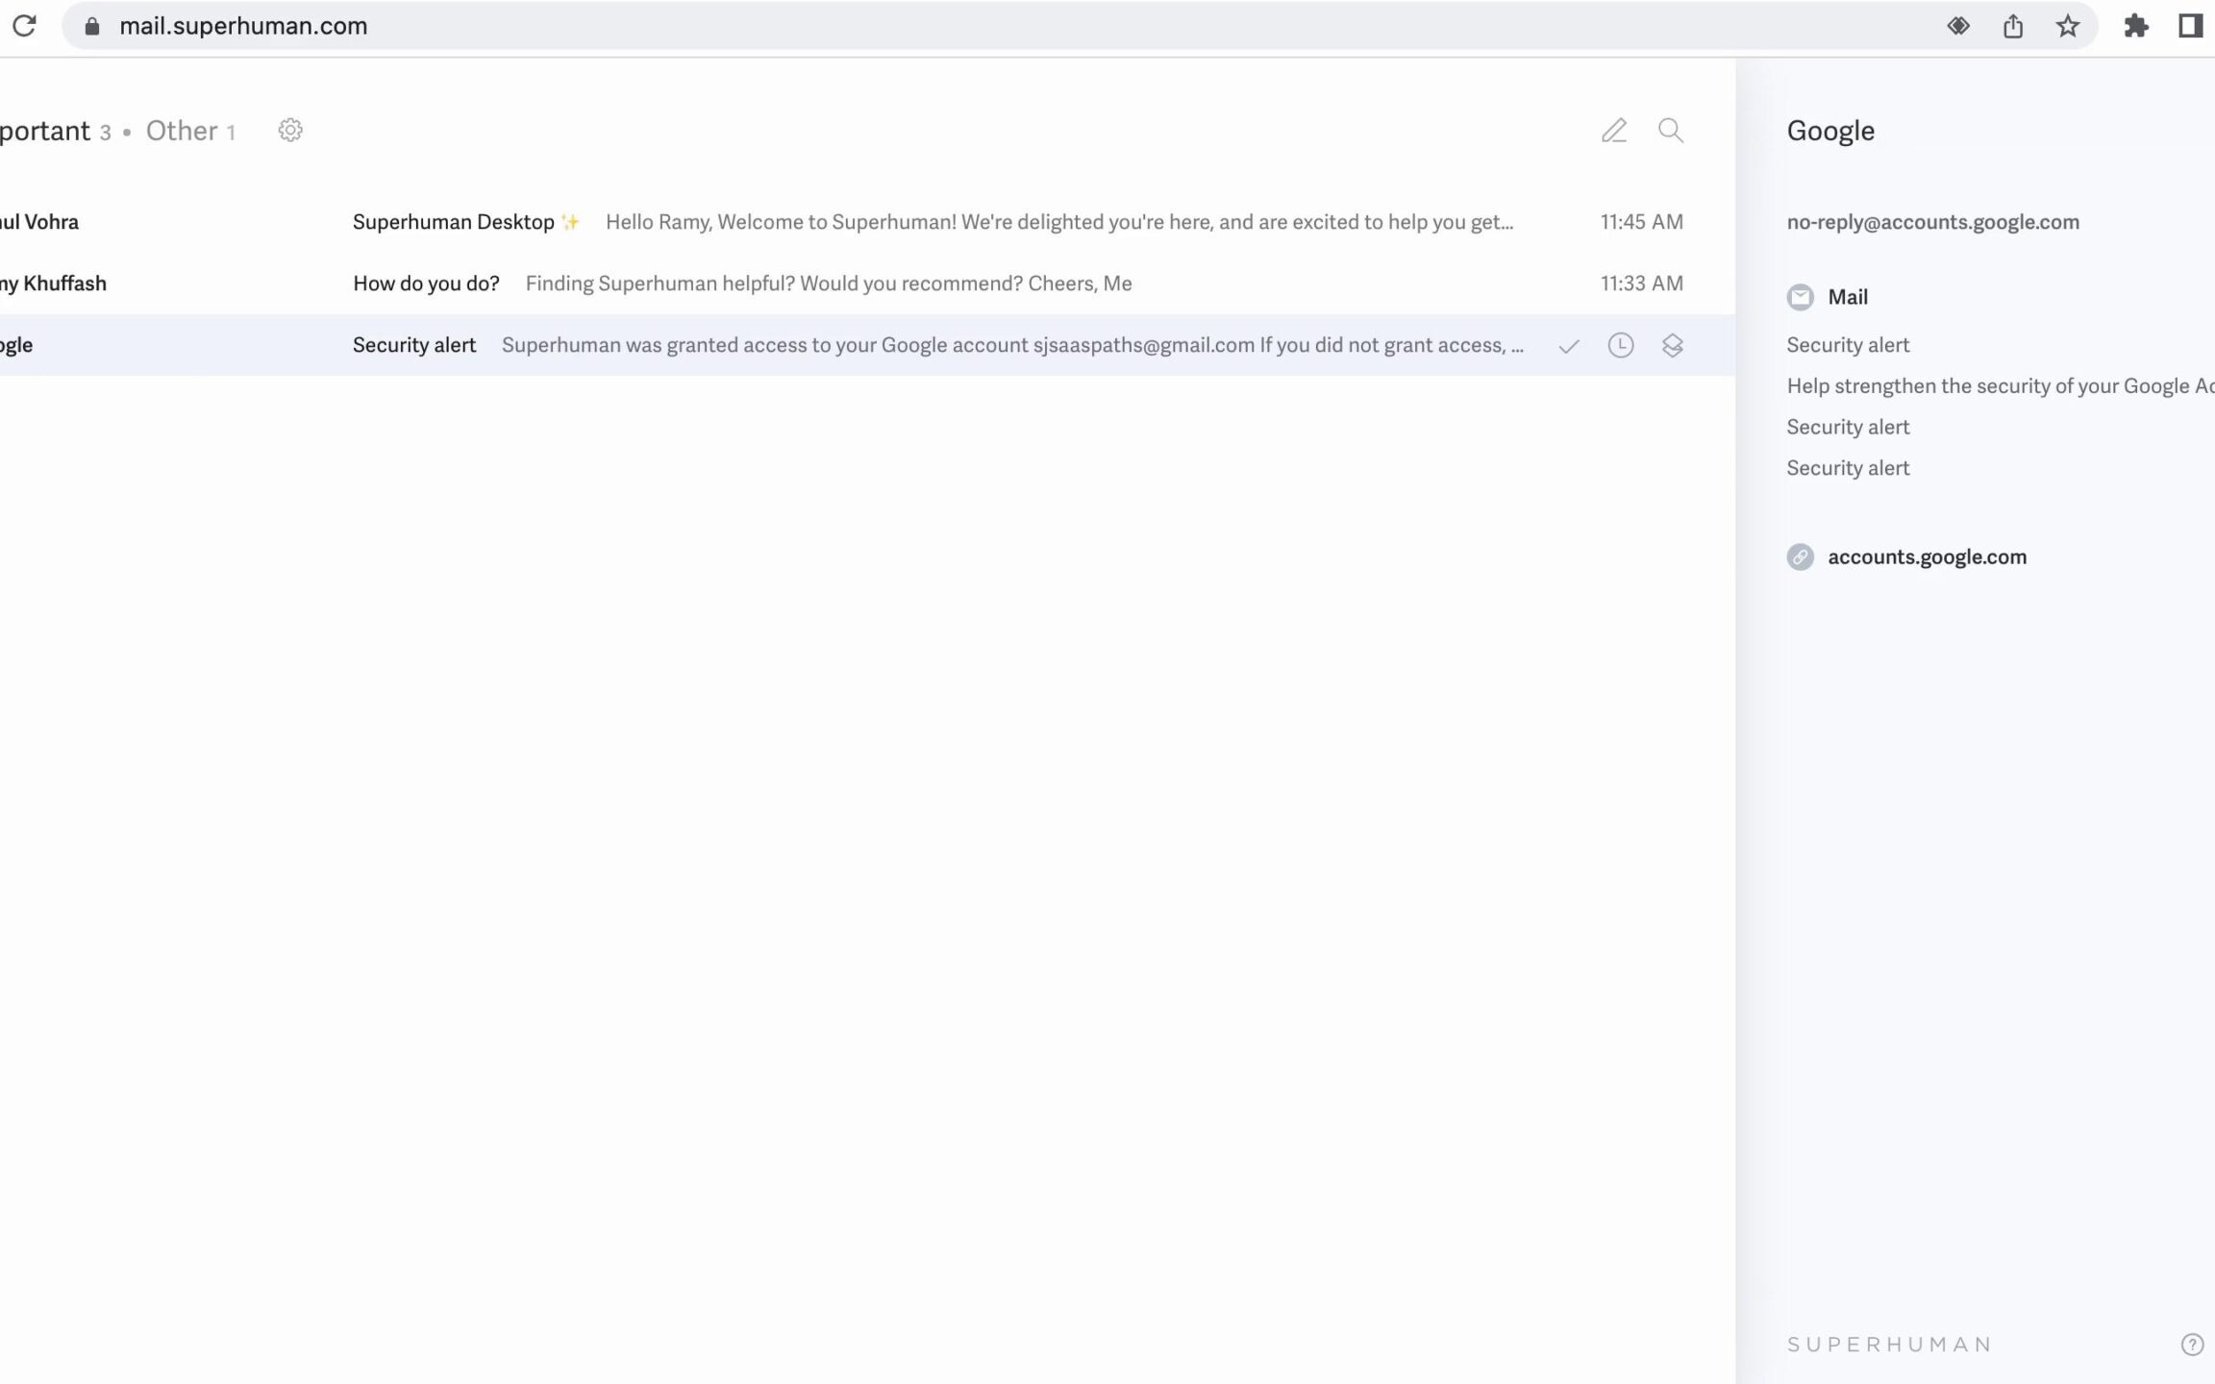Click the 11:33 AM timestamp

coord(1642,284)
